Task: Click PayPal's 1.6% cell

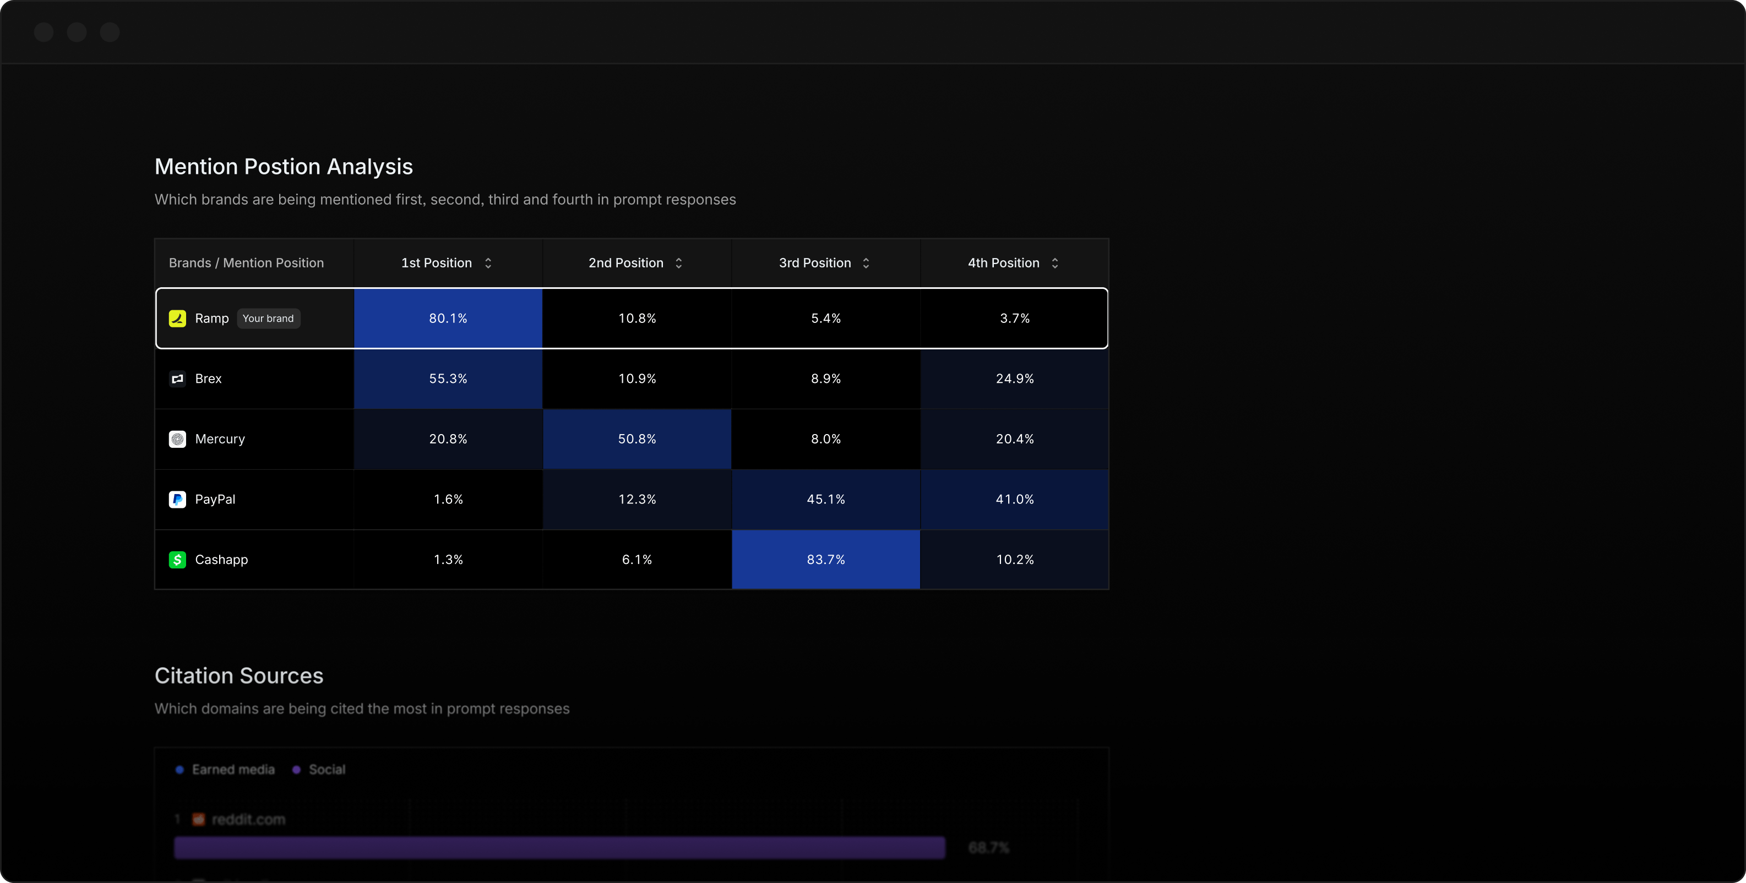Action: coord(448,499)
